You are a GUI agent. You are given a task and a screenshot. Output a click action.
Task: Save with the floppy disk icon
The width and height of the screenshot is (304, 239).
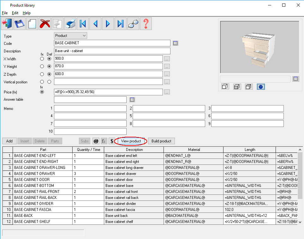click(20, 24)
